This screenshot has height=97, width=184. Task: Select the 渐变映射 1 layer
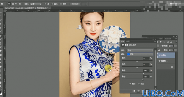tap(166, 61)
